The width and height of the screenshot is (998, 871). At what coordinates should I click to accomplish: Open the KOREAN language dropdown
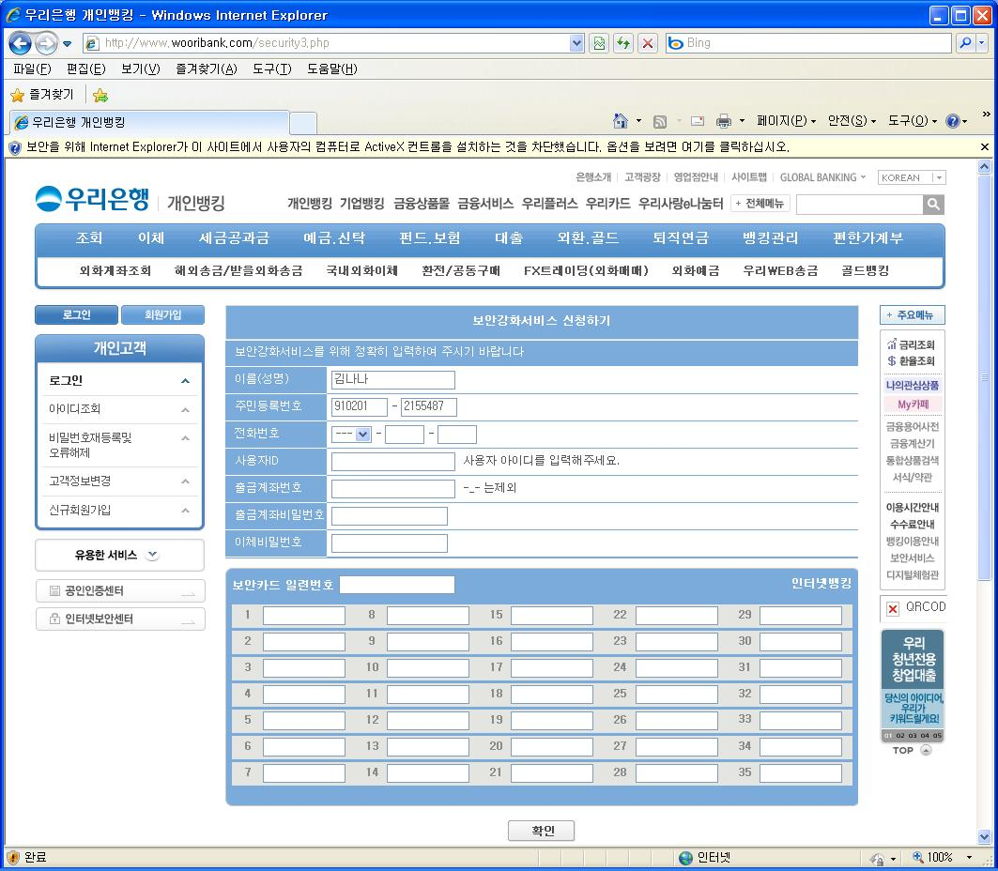coord(939,177)
